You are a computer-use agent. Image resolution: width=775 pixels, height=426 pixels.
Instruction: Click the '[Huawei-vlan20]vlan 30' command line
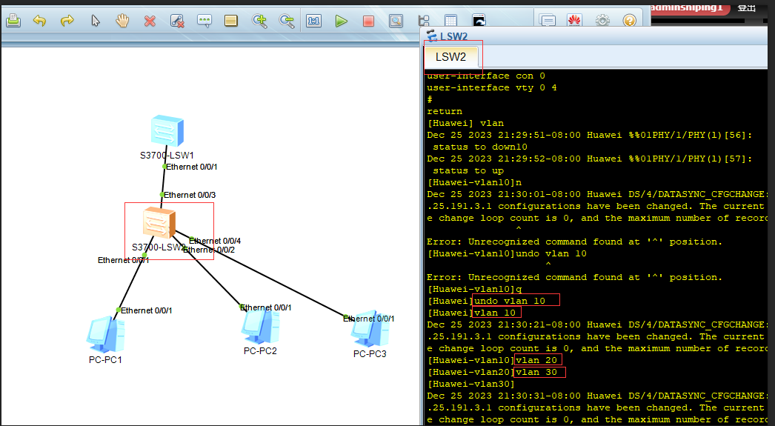492,372
